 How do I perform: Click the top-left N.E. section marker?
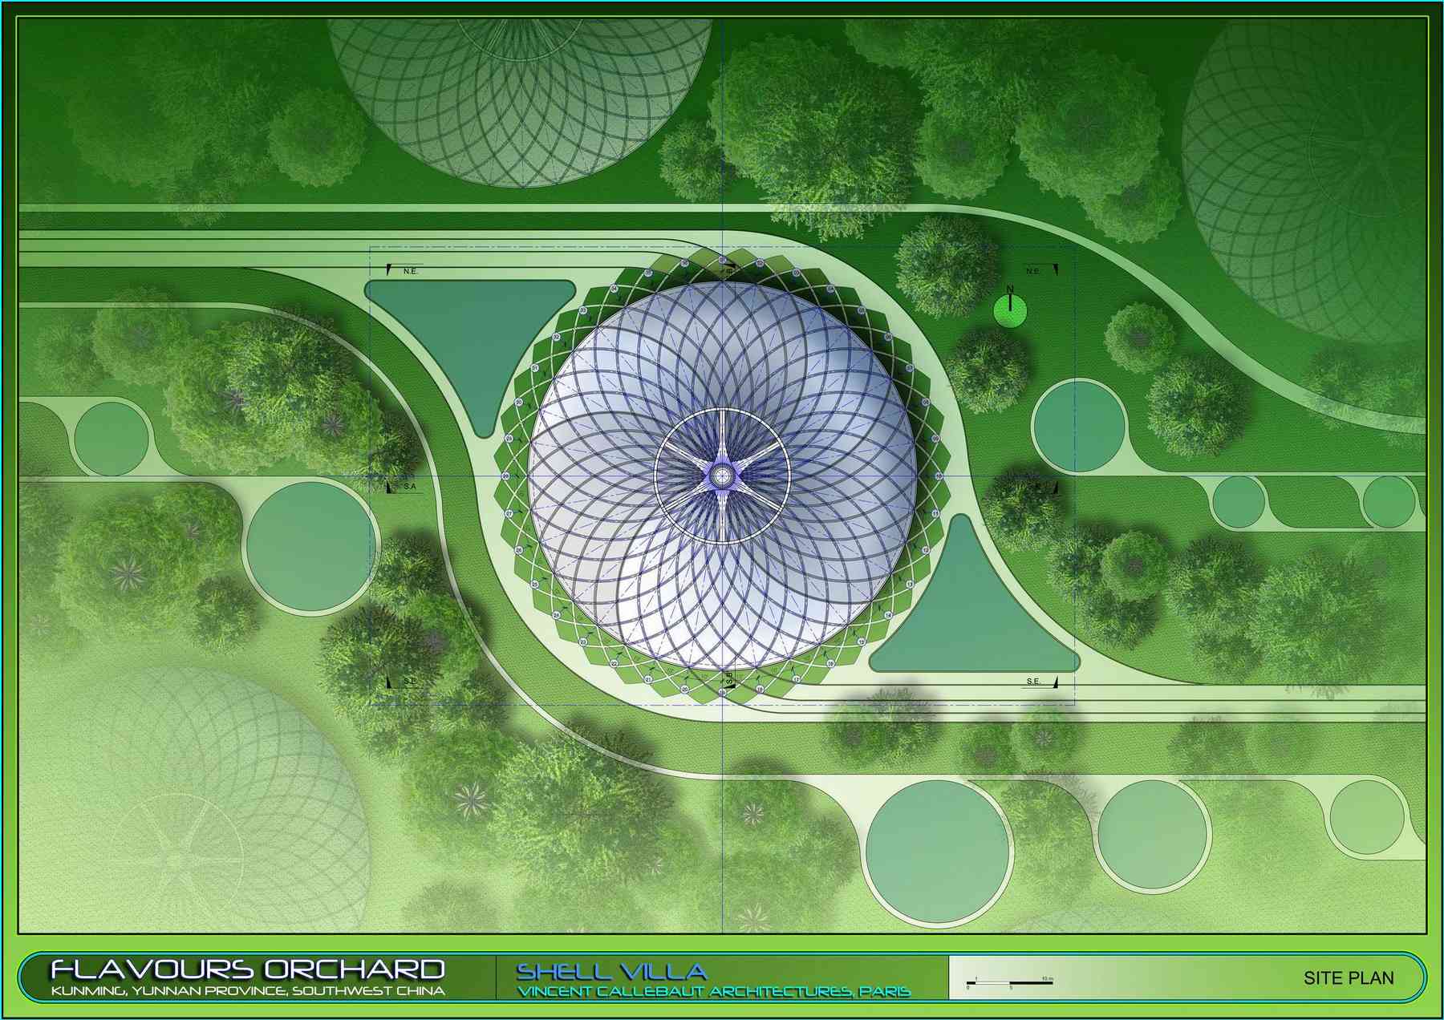click(404, 270)
